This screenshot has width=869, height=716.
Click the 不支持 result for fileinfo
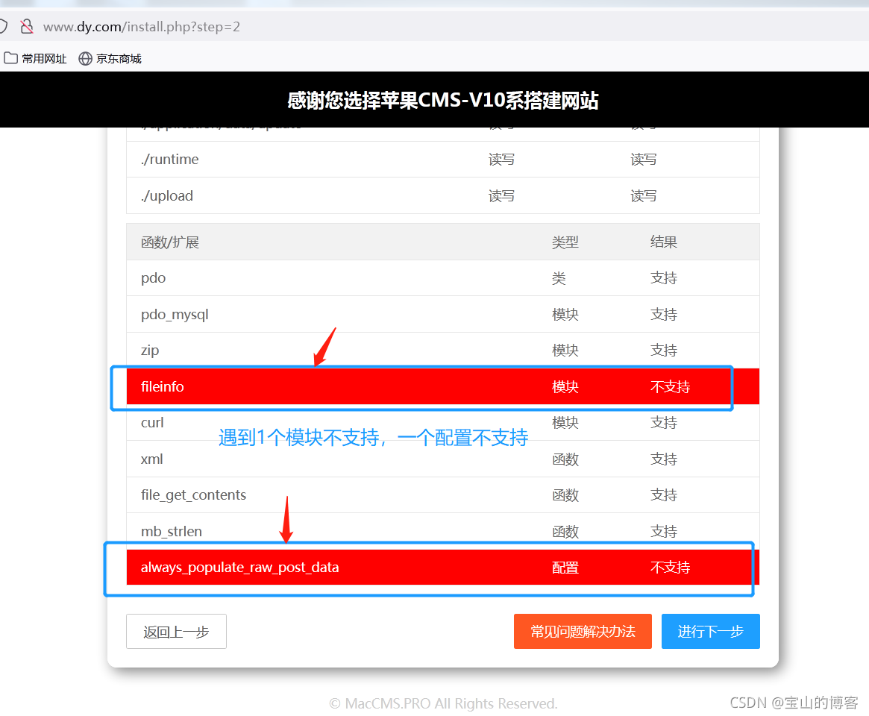pos(669,386)
